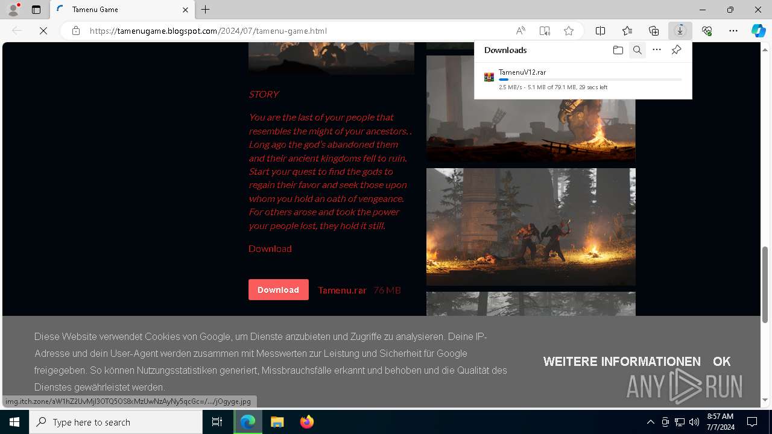Click the address bar URL
The height and width of the screenshot is (434, 772).
tap(209, 31)
